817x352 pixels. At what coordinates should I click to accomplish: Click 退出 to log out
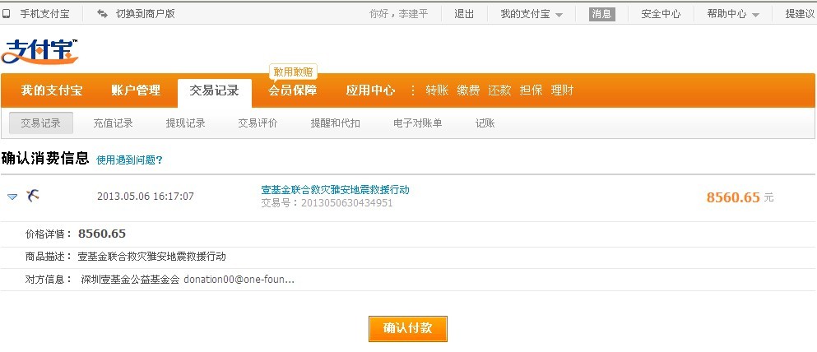[x=464, y=14]
